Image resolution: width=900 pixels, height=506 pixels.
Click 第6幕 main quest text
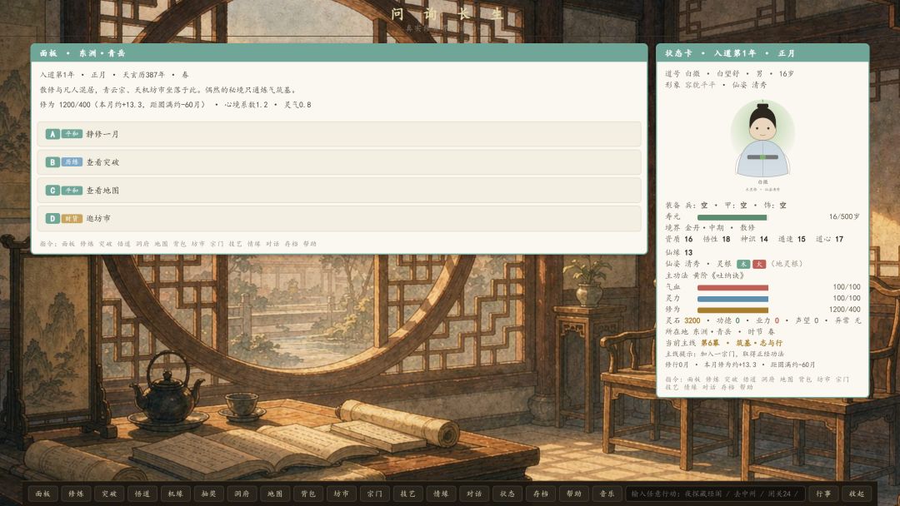pyautogui.click(x=710, y=343)
